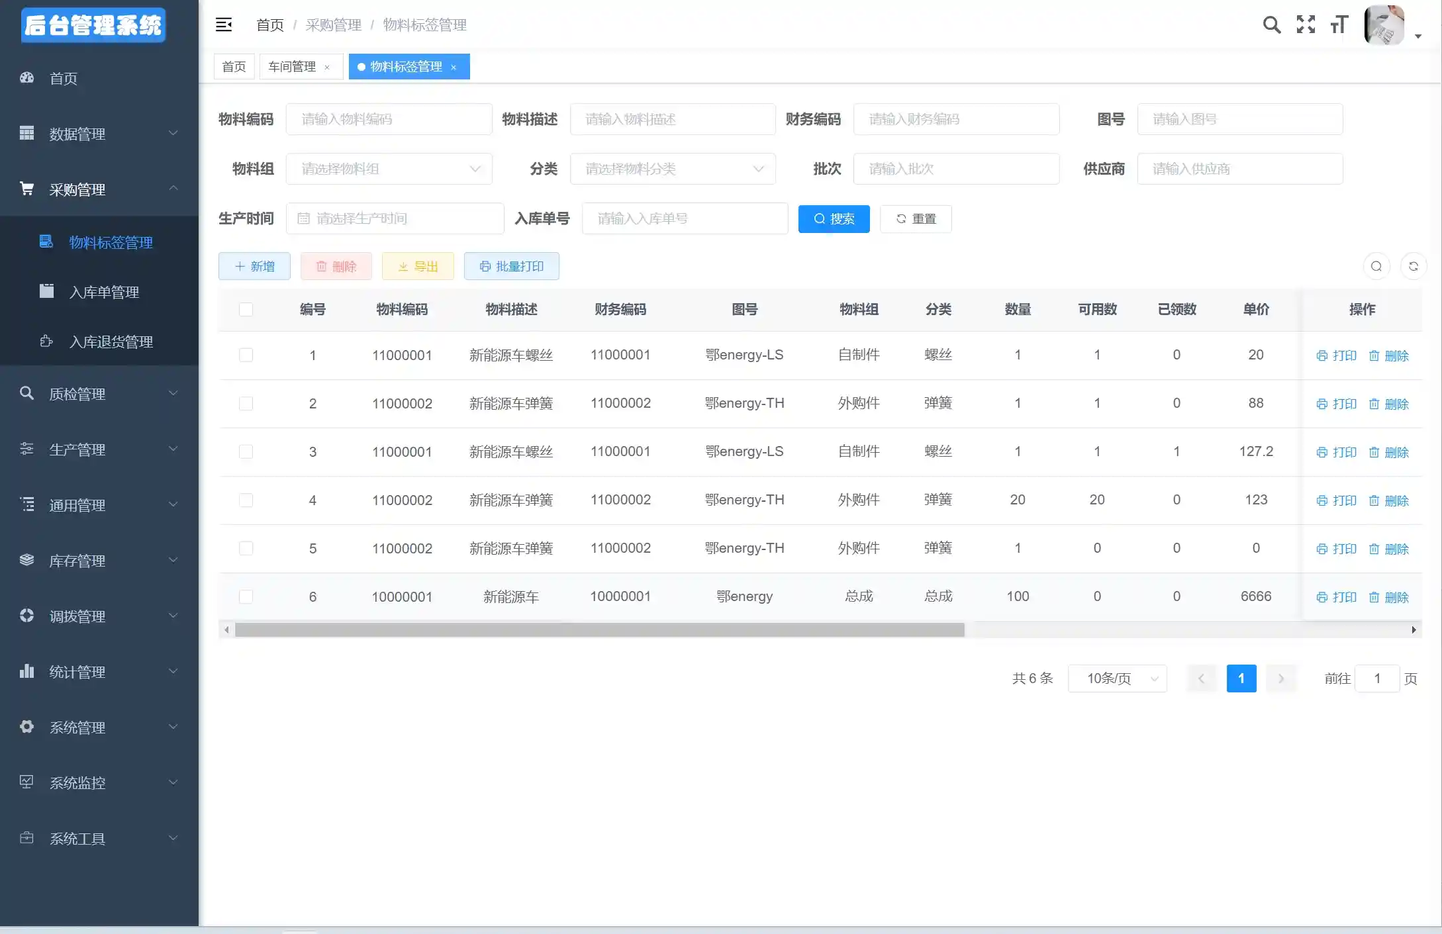The image size is (1442, 934).
Task: Select checkbox of row 5
Action: click(x=246, y=548)
